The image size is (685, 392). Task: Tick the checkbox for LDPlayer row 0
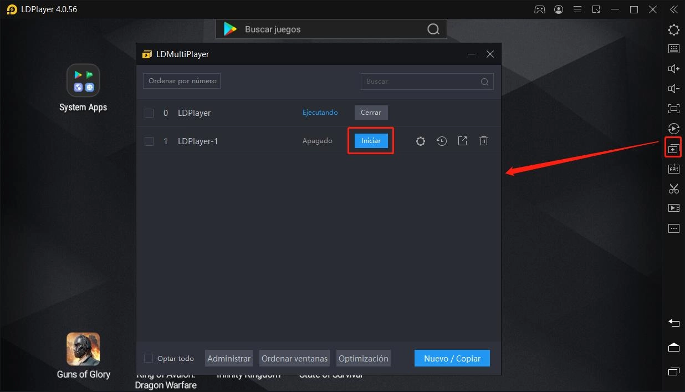(149, 113)
